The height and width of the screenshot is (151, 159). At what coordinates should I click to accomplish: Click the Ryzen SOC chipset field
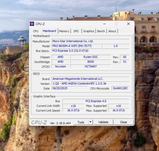point(91,57)
